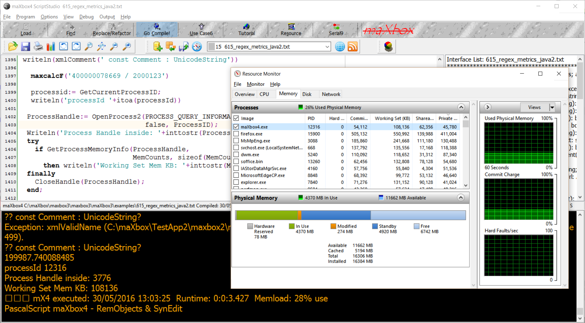This screenshot has width=585, height=323.
Task: Open the Program menu in maXbox4
Action: [25, 17]
